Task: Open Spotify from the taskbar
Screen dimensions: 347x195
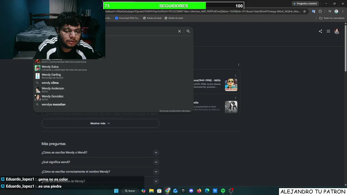Action: (x=223, y=191)
